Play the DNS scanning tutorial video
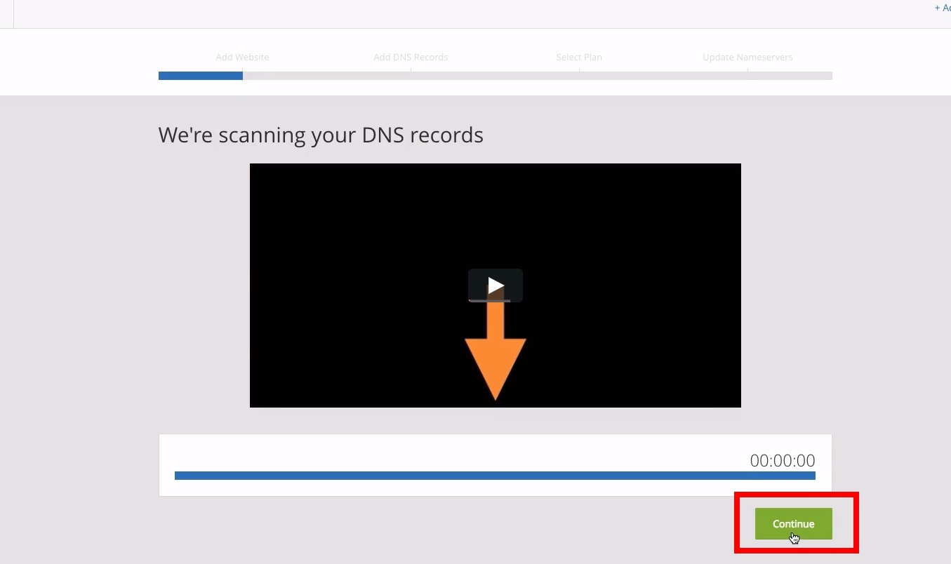 496,286
